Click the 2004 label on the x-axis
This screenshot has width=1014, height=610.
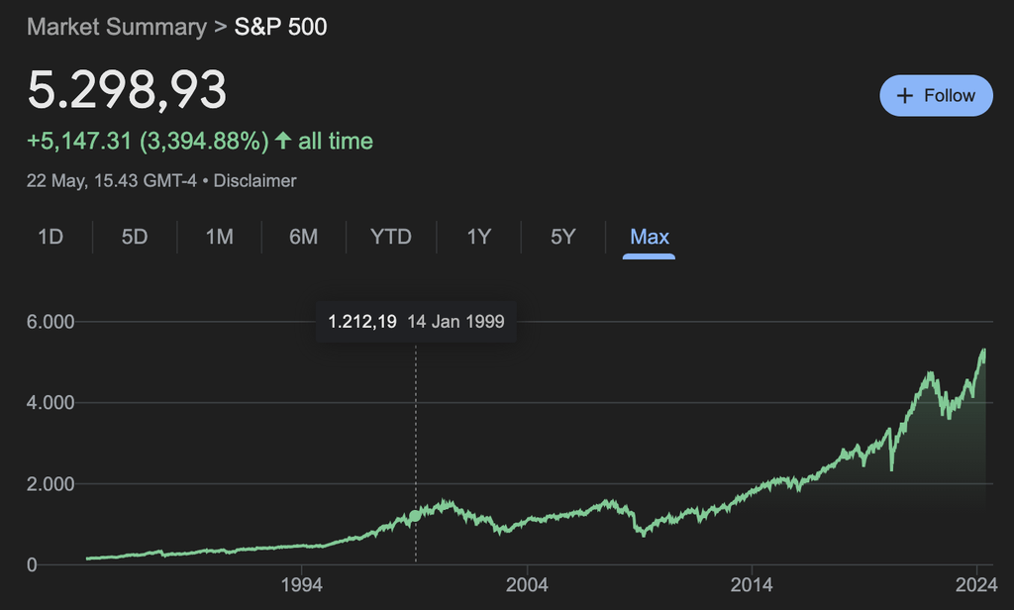[x=528, y=582]
